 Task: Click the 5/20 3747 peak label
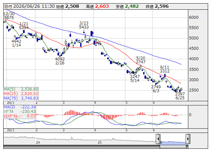141,60
